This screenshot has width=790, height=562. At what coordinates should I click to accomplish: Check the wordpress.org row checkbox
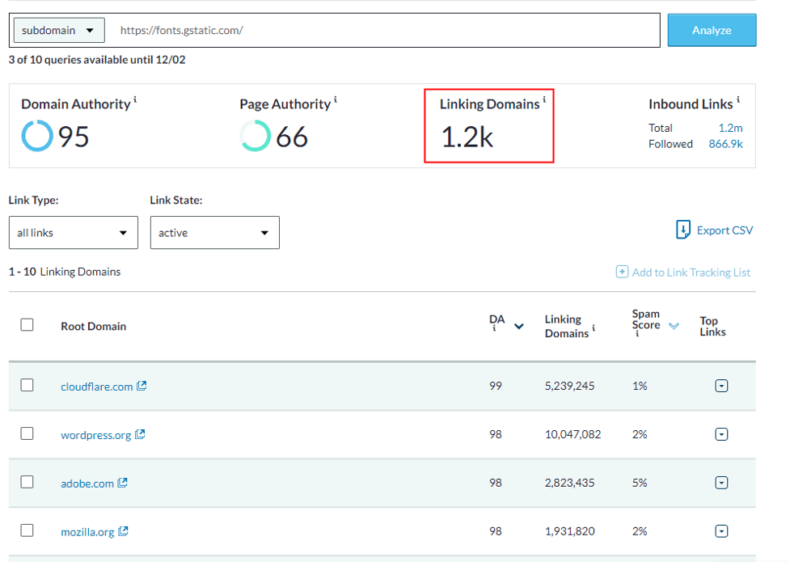point(27,433)
